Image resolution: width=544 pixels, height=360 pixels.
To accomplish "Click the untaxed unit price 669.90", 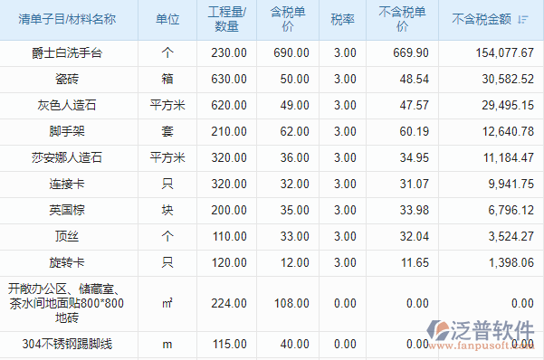I will coord(411,53).
